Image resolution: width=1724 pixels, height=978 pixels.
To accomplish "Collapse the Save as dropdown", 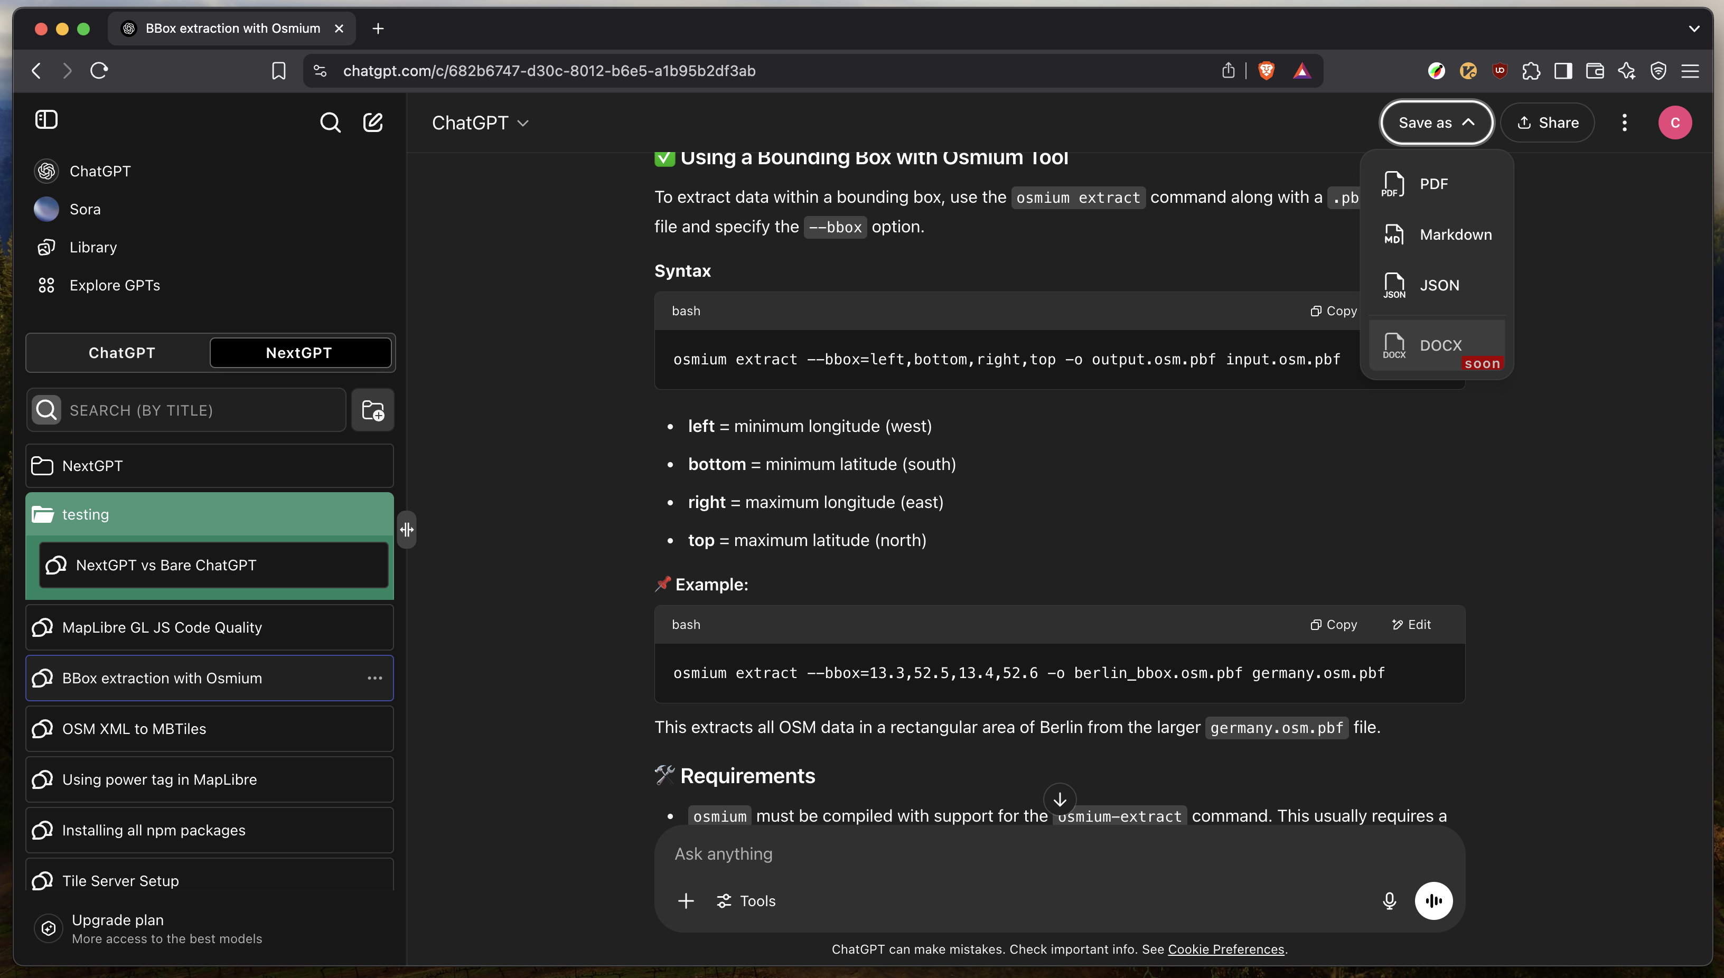I will 1437,123.
